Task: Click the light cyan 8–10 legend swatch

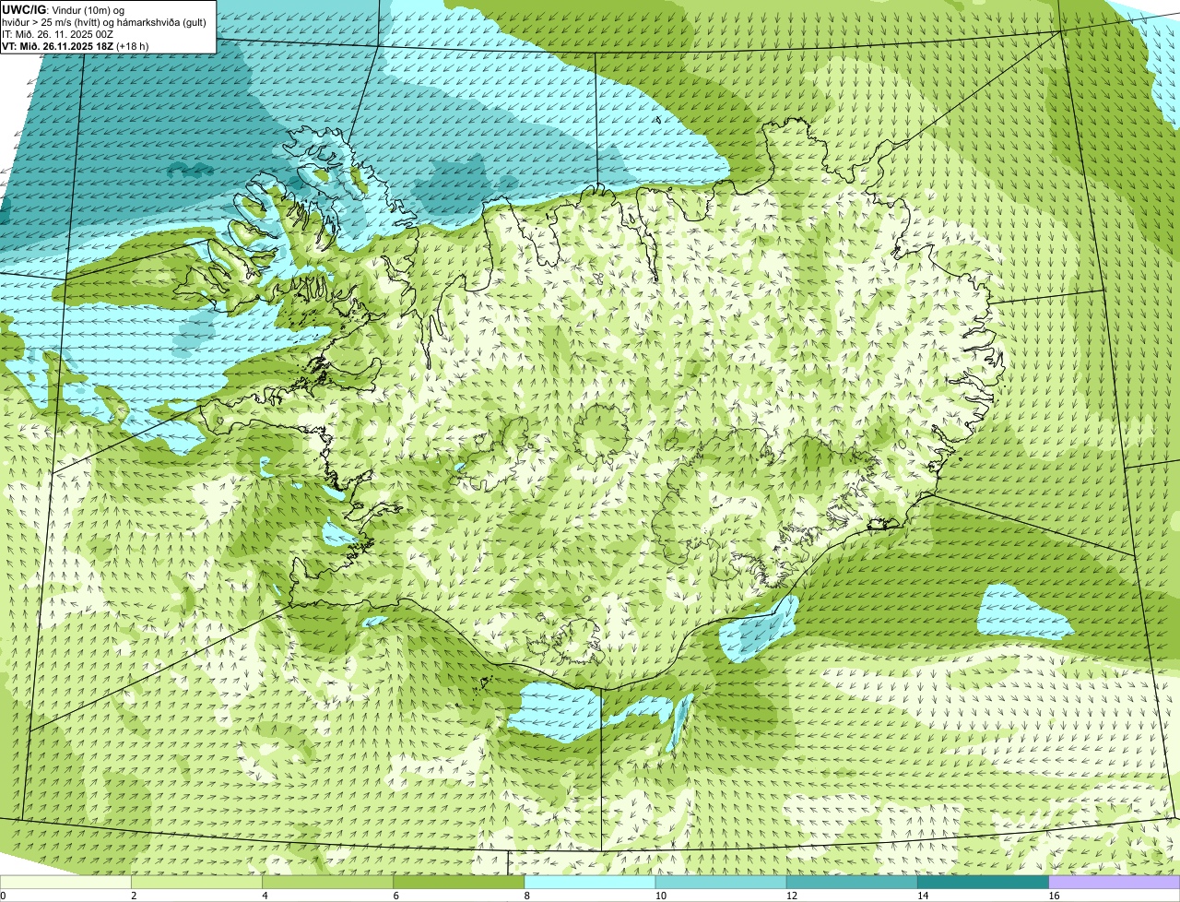Action: point(590,883)
